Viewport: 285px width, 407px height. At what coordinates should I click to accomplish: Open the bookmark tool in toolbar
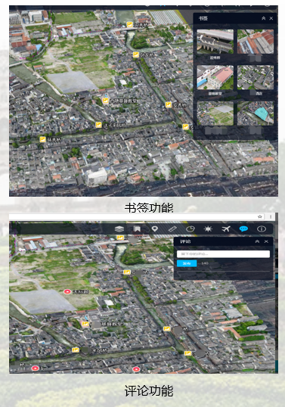coord(137,228)
